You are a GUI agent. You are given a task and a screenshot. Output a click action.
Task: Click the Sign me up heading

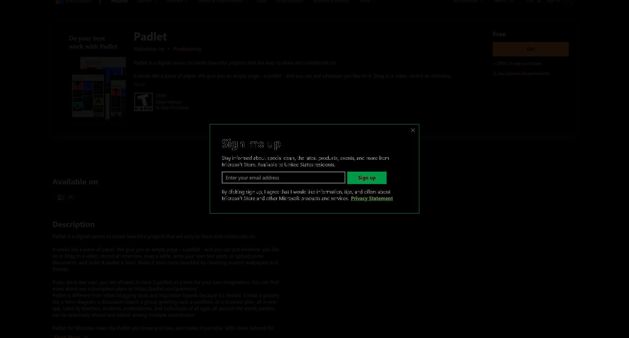tap(251, 143)
